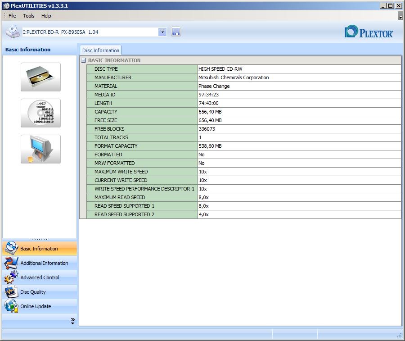Select the FREE SIZE row label

point(106,120)
